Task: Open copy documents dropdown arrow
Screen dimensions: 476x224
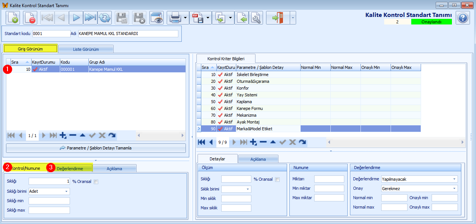Action: point(230,18)
